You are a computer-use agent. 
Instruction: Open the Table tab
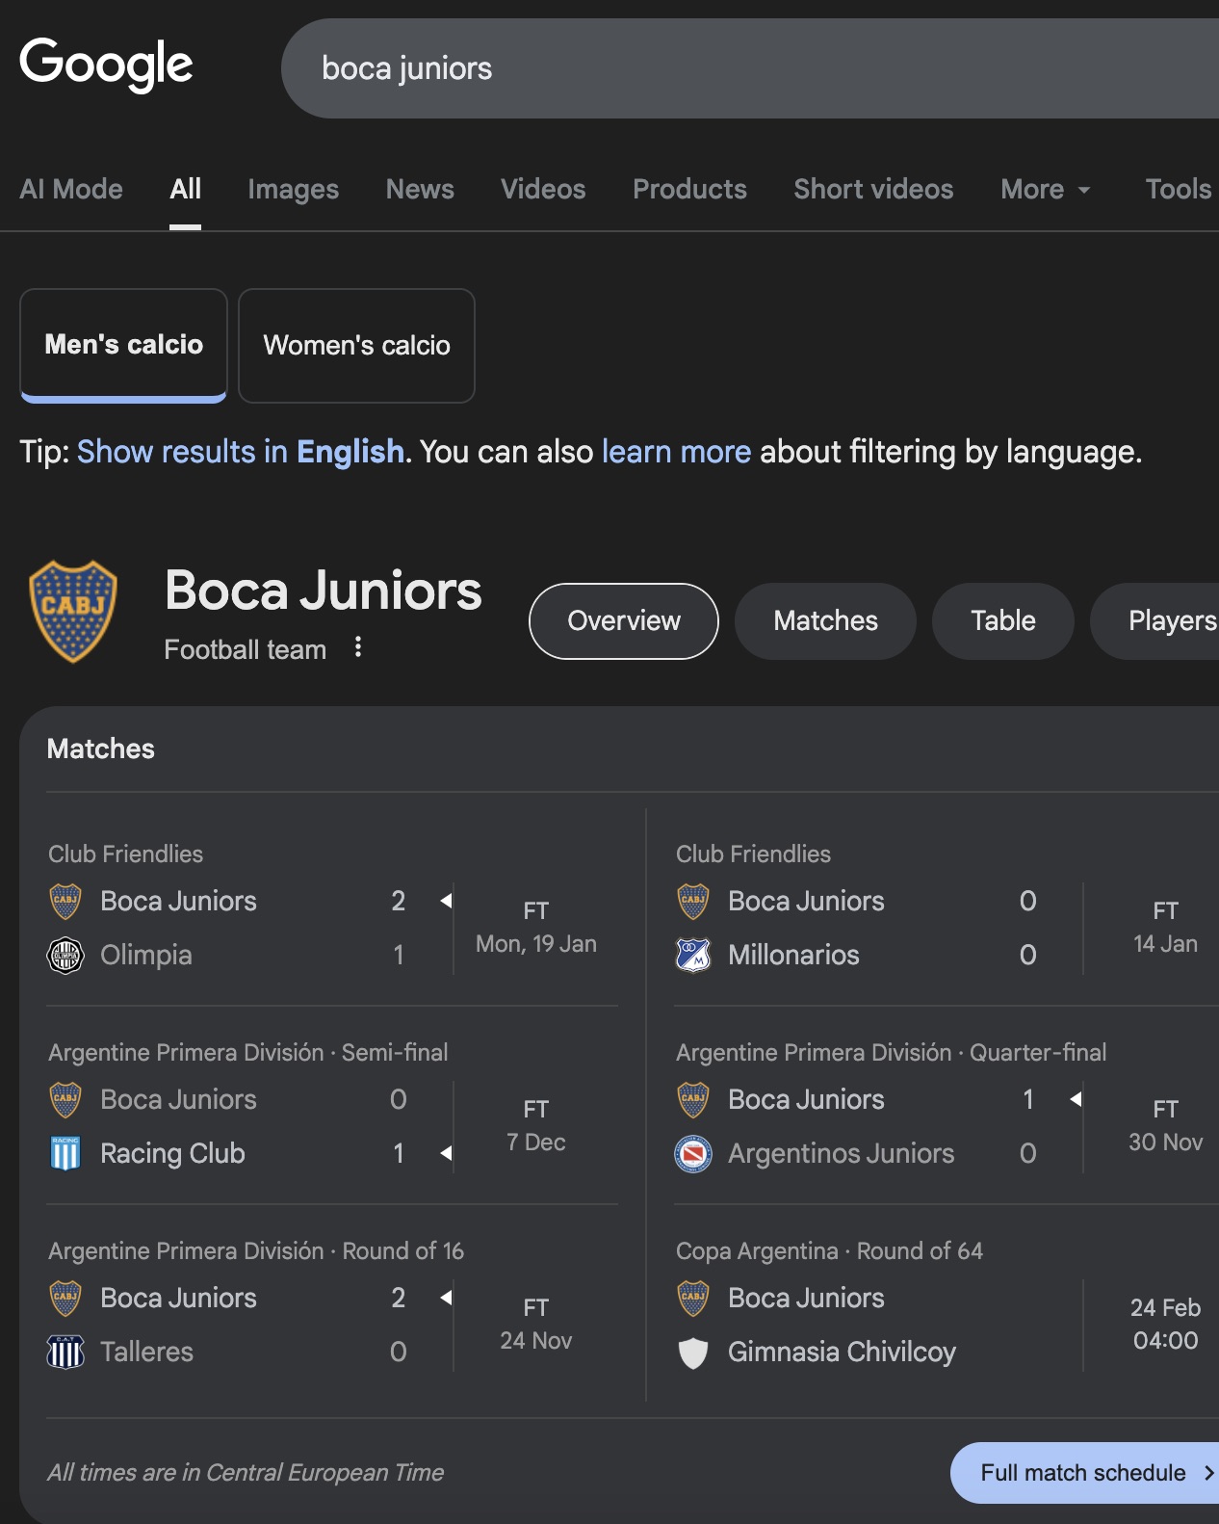1002,621
